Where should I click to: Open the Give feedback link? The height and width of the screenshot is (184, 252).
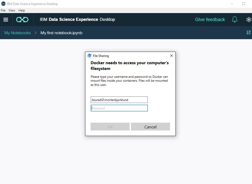[210, 19]
